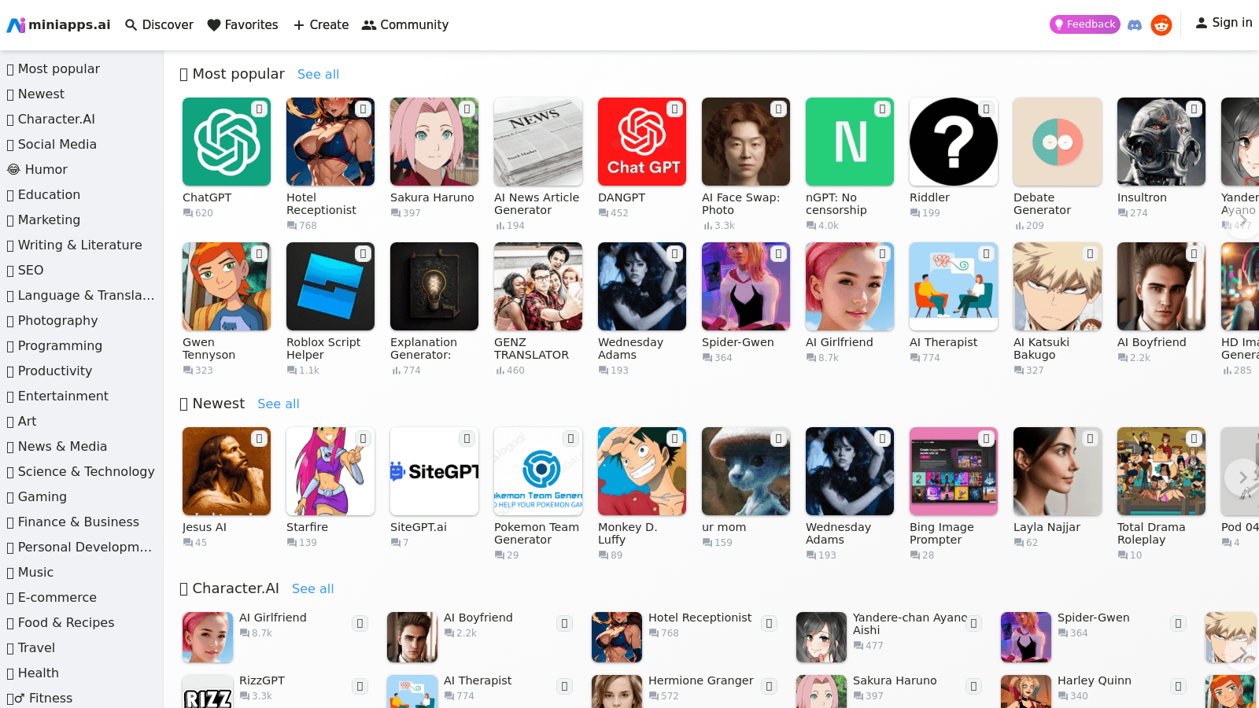The image size is (1259, 708).
Task: Select Food & Recipes category
Action: [82, 622]
